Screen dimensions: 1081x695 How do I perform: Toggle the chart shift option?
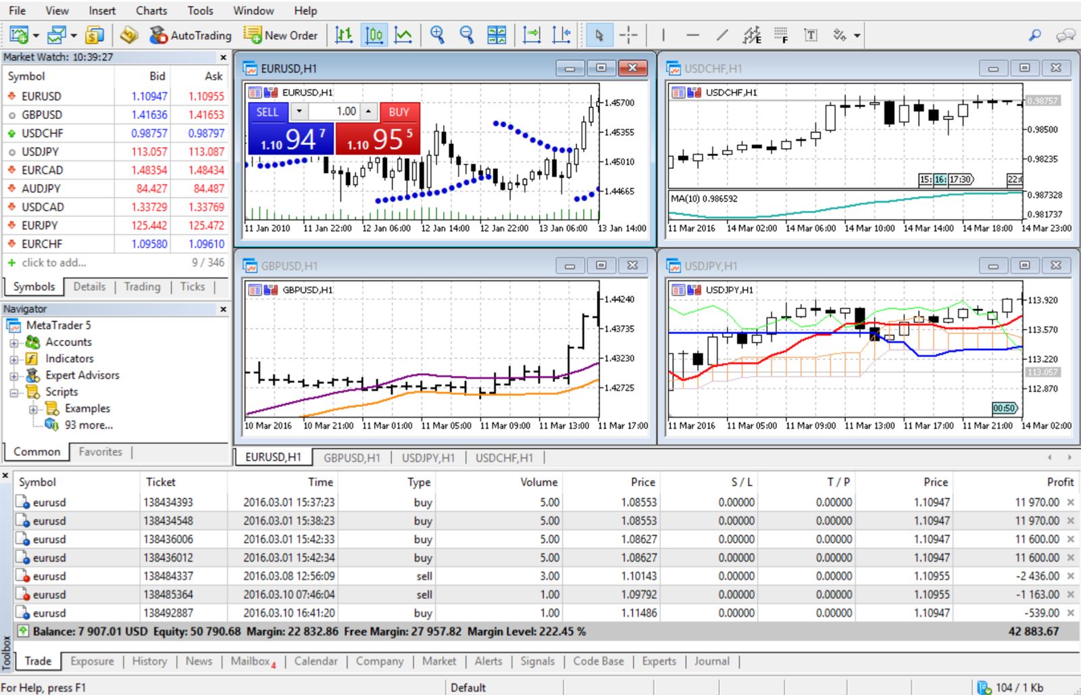tap(561, 35)
